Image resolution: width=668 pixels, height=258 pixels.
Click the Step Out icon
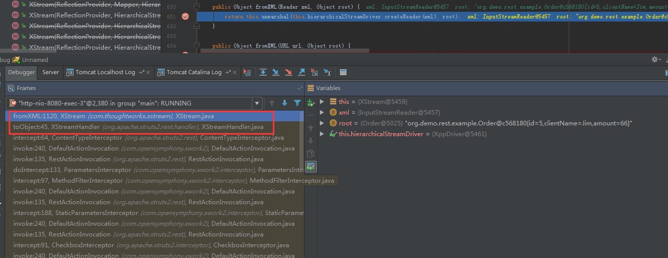(x=301, y=72)
